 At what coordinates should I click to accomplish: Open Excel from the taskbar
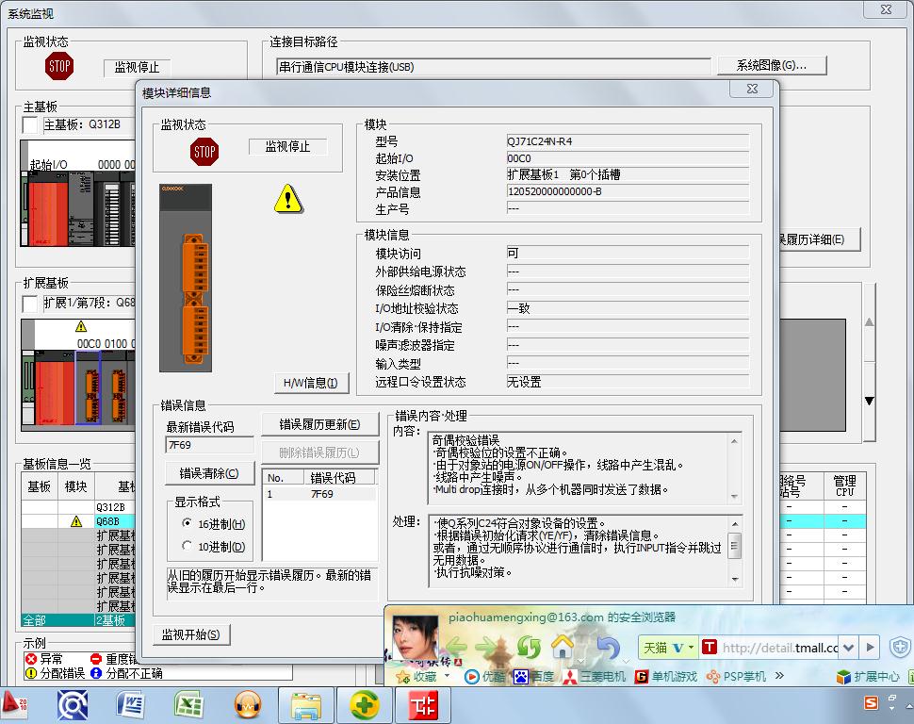pyautogui.click(x=190, y=704)
